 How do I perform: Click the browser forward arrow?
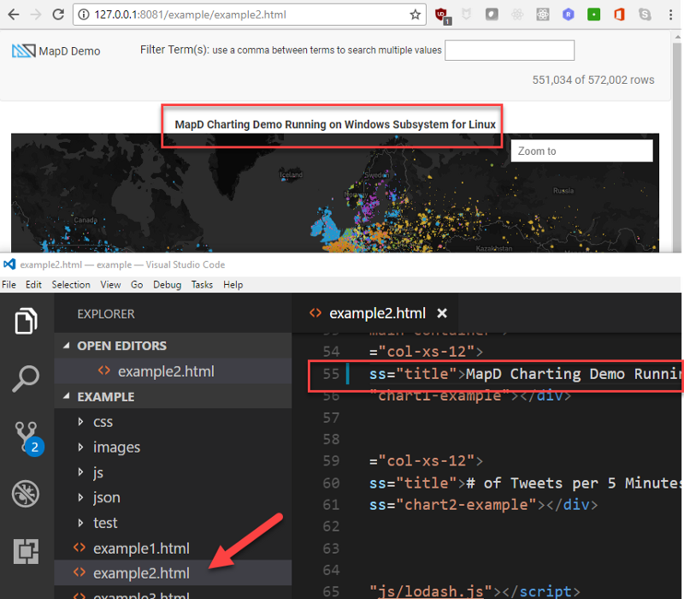[x=36, y=15]
